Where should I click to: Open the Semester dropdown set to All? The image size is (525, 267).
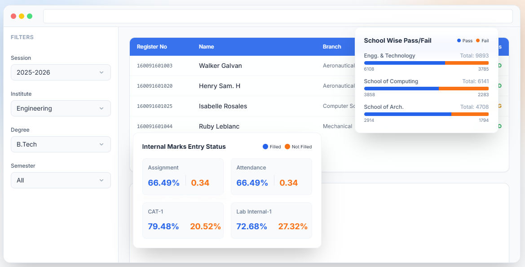pyautogui.click(x=61, y=180)
